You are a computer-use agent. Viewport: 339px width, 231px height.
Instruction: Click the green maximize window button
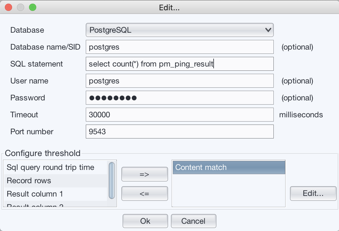point(32,8)
